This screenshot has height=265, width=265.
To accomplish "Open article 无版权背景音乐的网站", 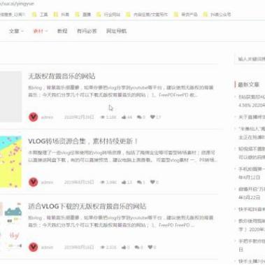I will point(62,76).
